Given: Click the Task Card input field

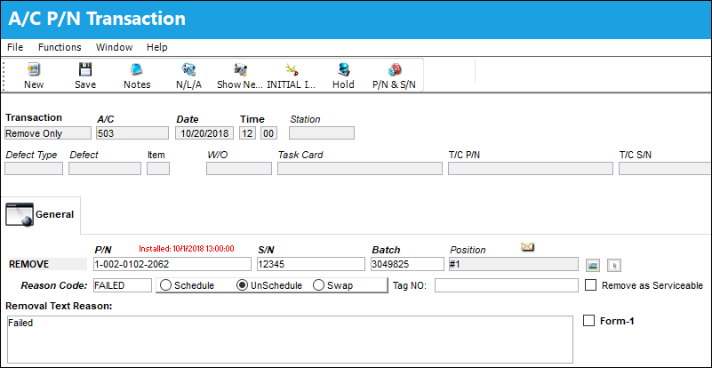Looking at the screenshot, I should tap(360, 169).
